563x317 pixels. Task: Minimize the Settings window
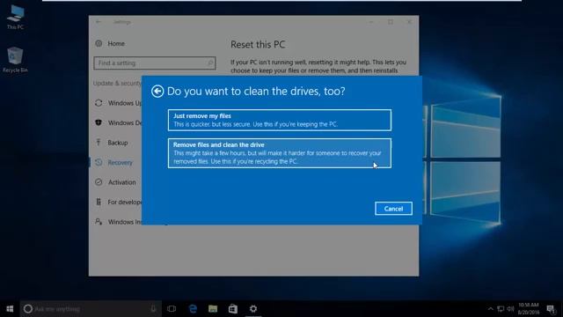tap(371, 22)
